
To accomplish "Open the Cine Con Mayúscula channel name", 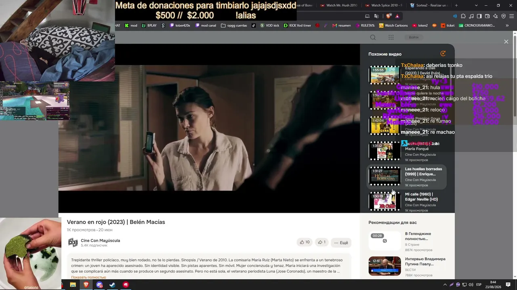I will [100, 240].
